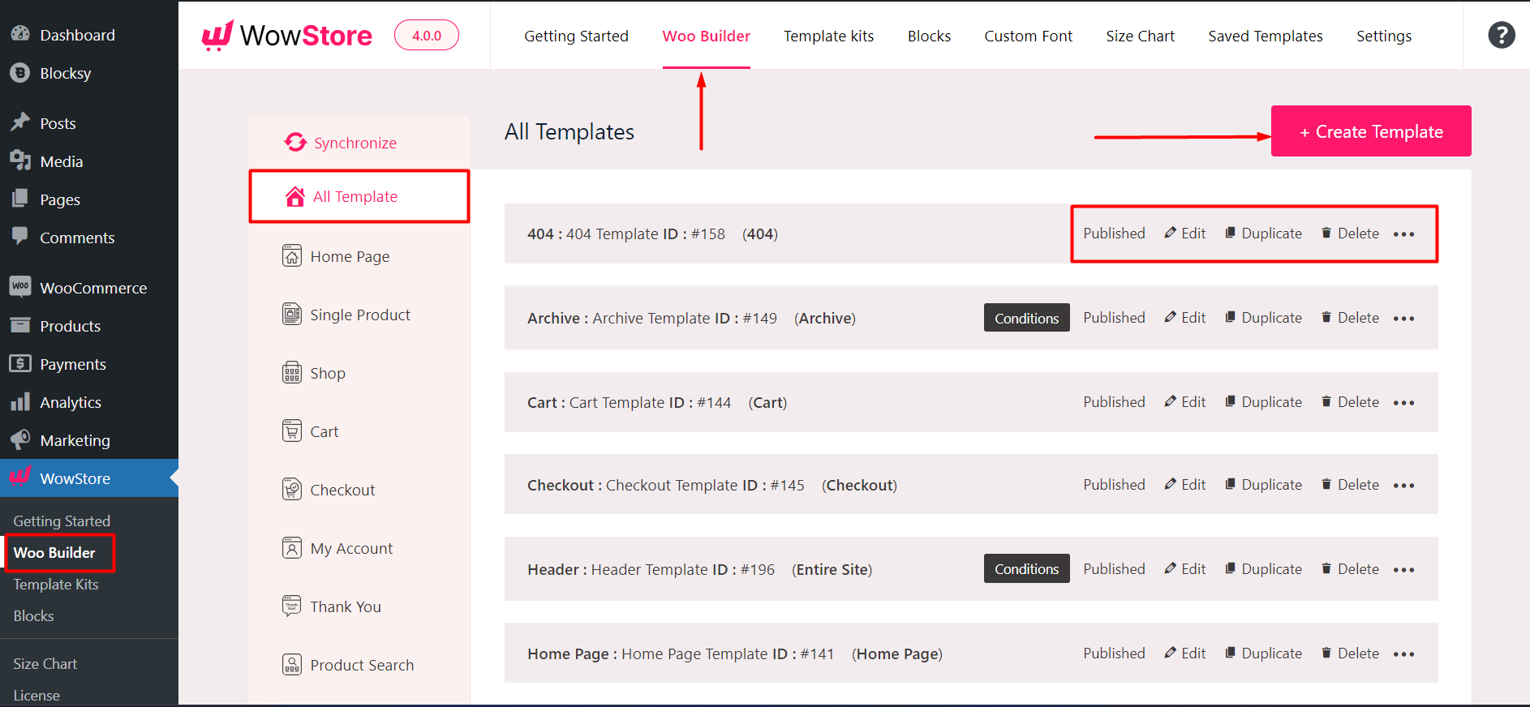Click the Product Search sidebar icon
Image resolution: width=1530 pixels, height=707 pixels.
292,665
